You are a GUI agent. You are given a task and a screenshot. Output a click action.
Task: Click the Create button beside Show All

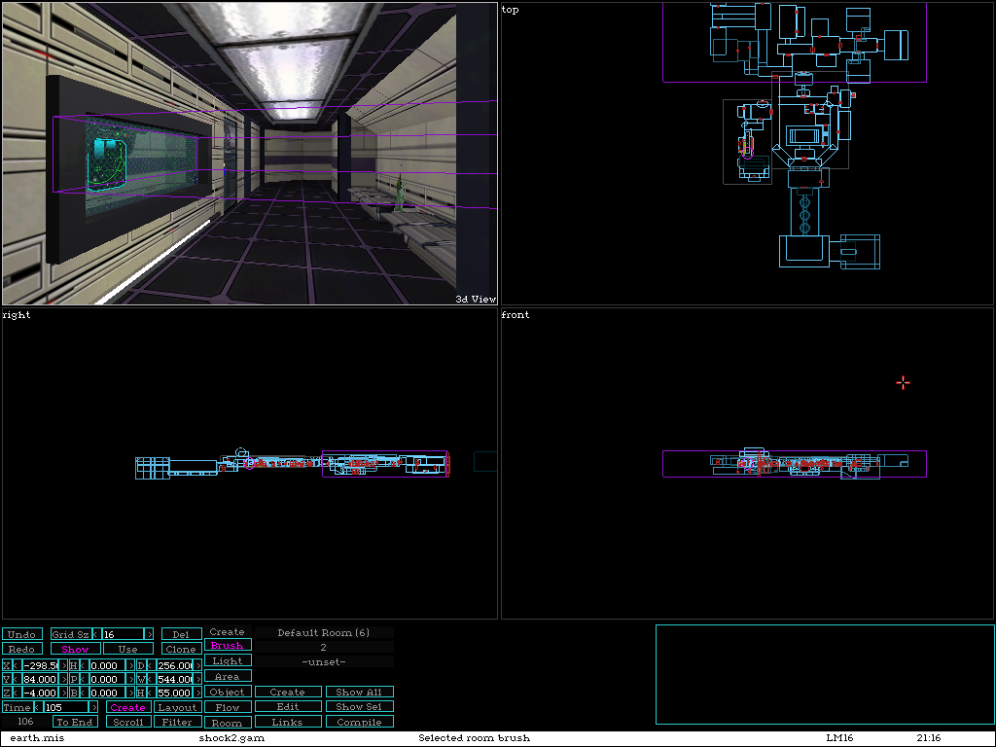288,692
